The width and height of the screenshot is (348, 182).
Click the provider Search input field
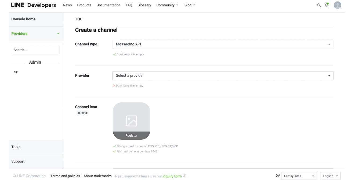tap(35, 50)
